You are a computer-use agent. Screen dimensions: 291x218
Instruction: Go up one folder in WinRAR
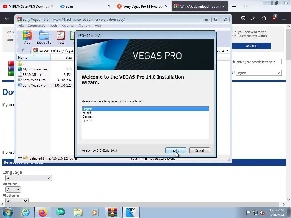pyautogui.click(x=23, y=50)
